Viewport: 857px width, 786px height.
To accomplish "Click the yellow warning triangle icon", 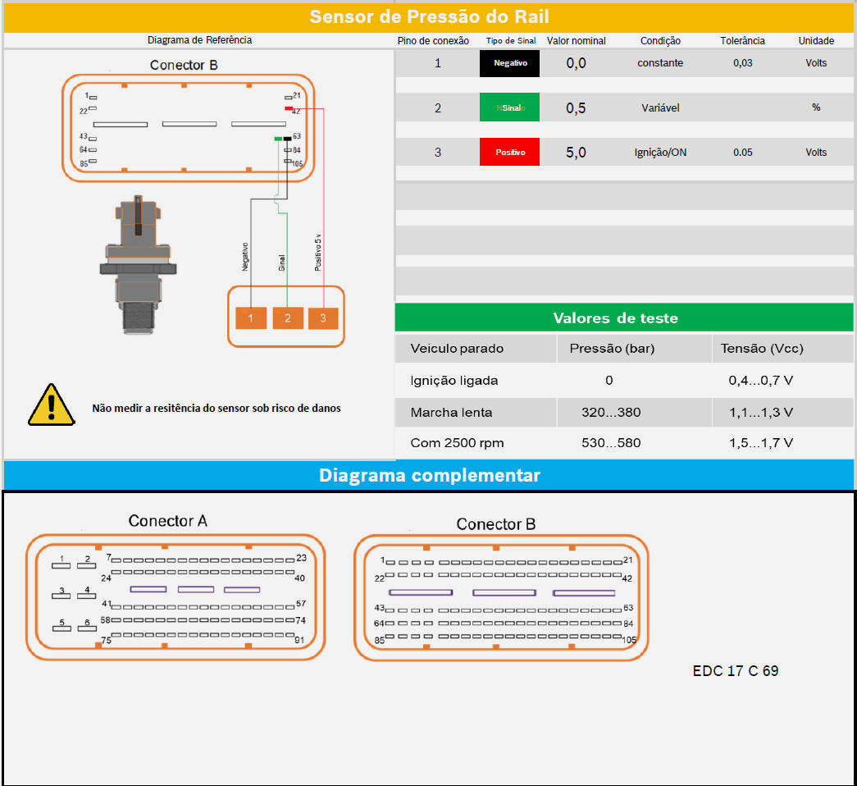I will 51,405.
